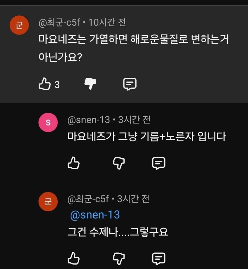Like the 그건 수제나 reply

point(74,258)
